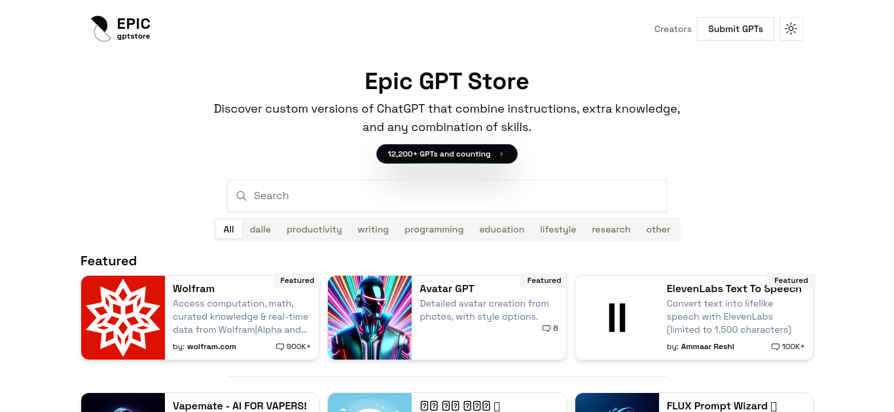This screenshot has height=412, width=894.
Task: Focus the Search input field
Action: point(447,196)
